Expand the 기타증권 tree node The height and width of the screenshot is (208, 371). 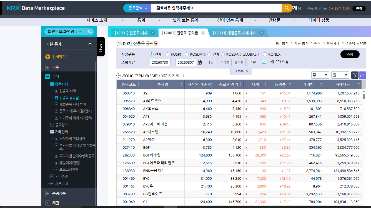click(52, 176)
